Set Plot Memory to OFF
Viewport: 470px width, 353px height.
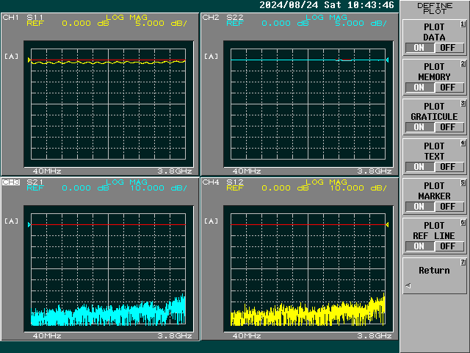pos(447,88)
